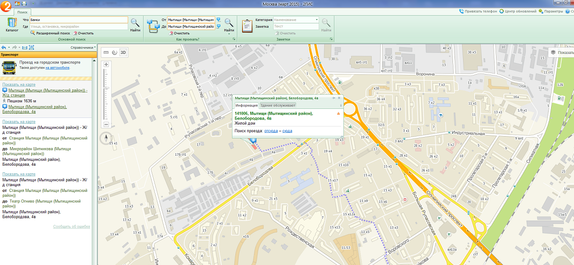Open Центр обновлений update center
Viewport: 574px width, 265px height.
[x=518, y=11]
